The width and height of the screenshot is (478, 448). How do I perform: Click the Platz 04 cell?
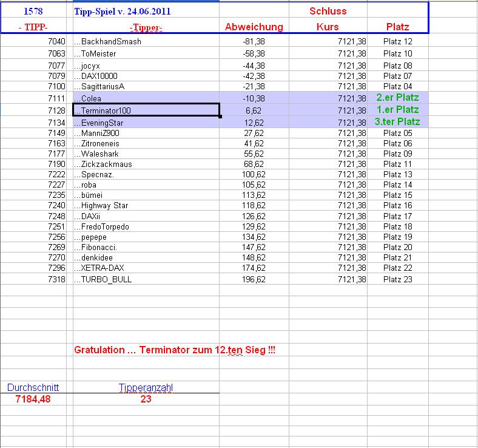tap(398, 86)
